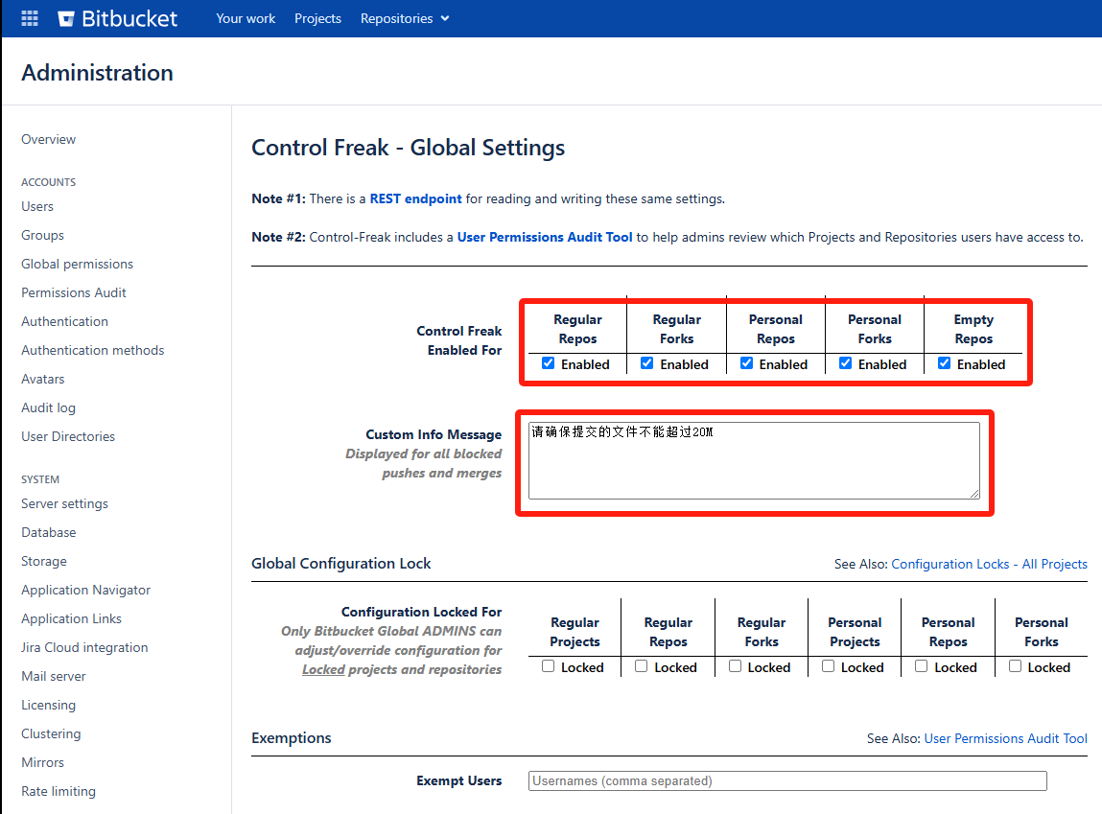Open Rate limiting page

59,792
